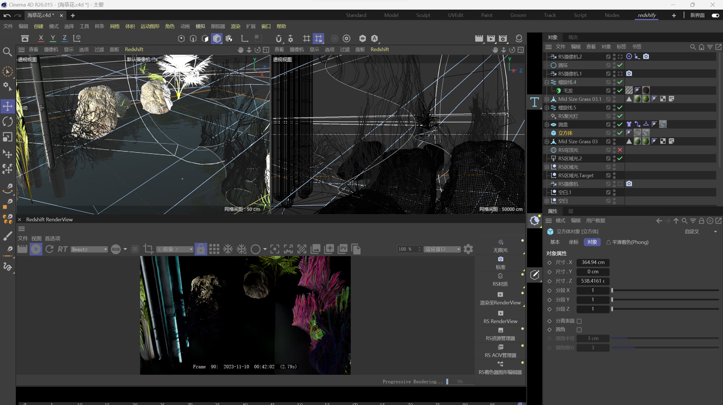
Task: Select the Rotate tool in left toolbar
Action: [8, 121]
